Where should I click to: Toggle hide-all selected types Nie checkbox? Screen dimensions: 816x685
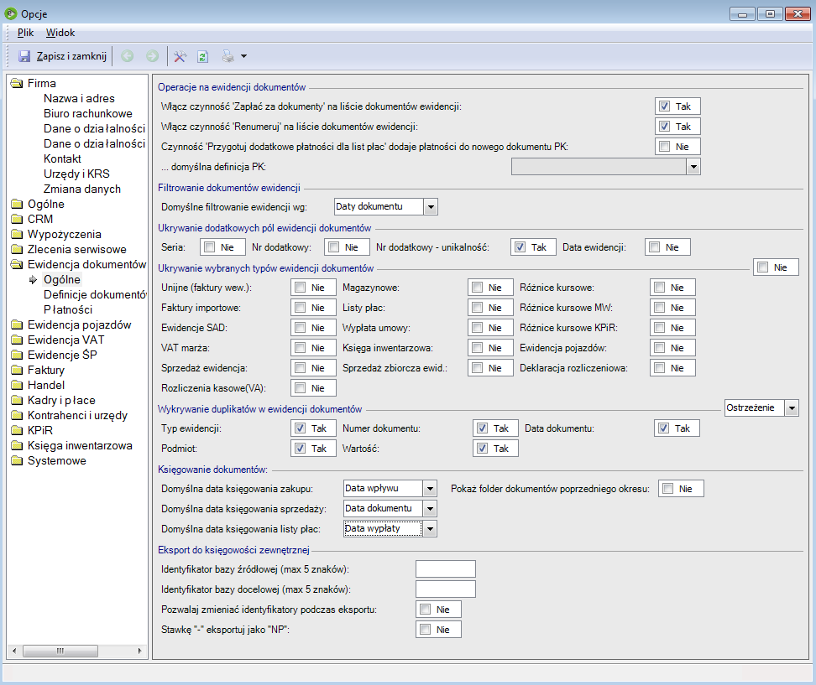click(x=762, y=267)
